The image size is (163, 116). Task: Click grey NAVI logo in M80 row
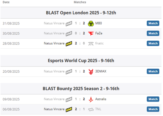pos(69,24)
